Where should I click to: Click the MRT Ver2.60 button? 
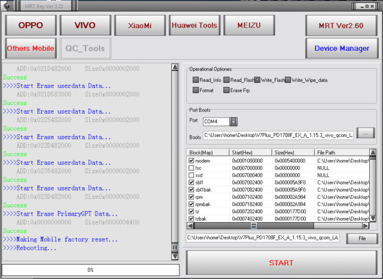click(x=341, y=25)
